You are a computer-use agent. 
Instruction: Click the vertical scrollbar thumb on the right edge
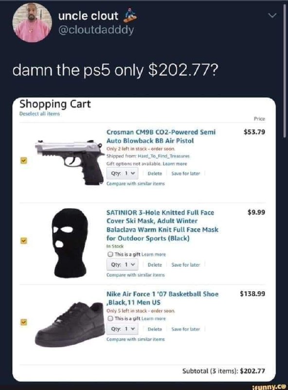[x=285, y=71]
